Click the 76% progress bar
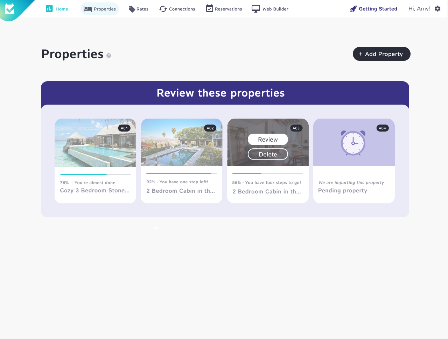This screenshot has height=339, width=448. [95, 175]
